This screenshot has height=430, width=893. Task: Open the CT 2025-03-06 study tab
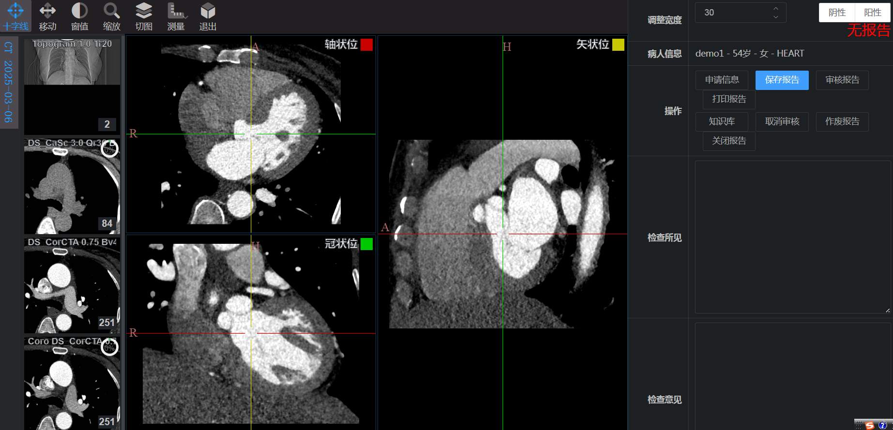(8, 82)
